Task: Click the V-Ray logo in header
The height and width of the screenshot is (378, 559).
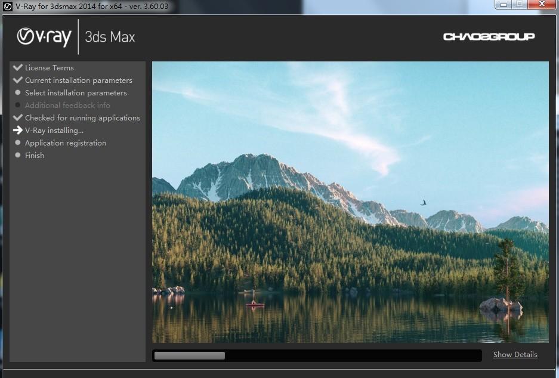Action: [44, 37]
